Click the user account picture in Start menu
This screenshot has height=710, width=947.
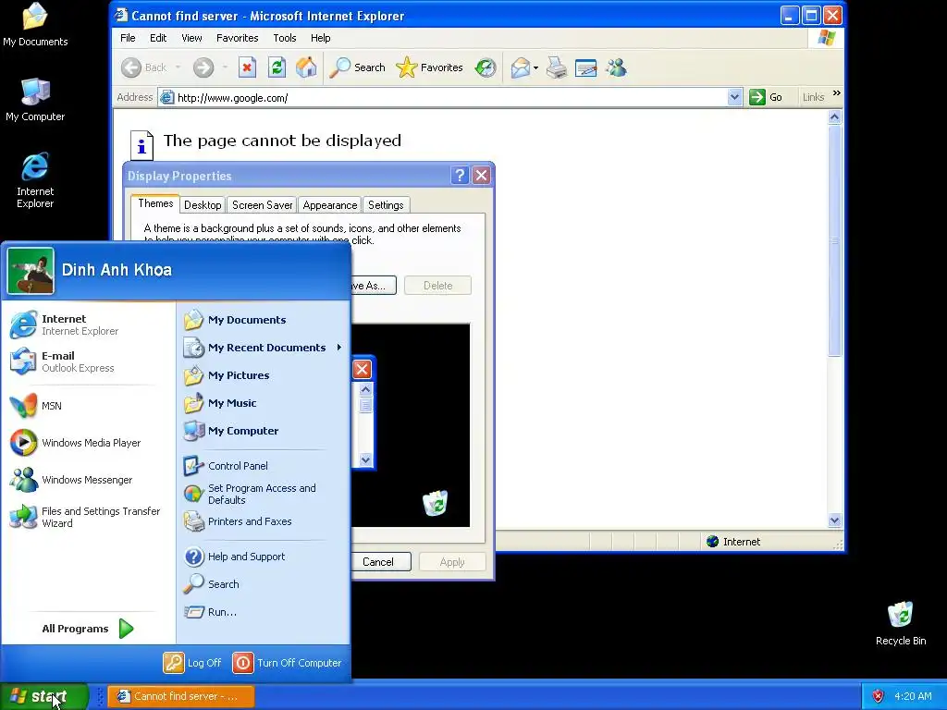31,271
